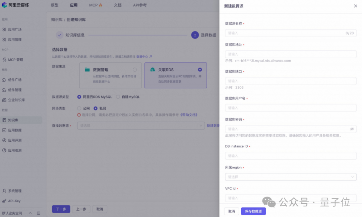The image size is (362, 217).
Task: Open 应用广场 sidebar icon
Action: [4, 29]
